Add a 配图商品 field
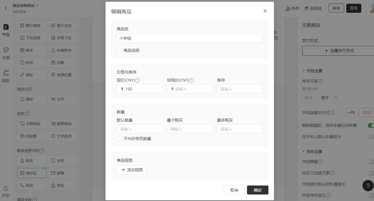This screenshot has height=201, width=374. [63, 123]
